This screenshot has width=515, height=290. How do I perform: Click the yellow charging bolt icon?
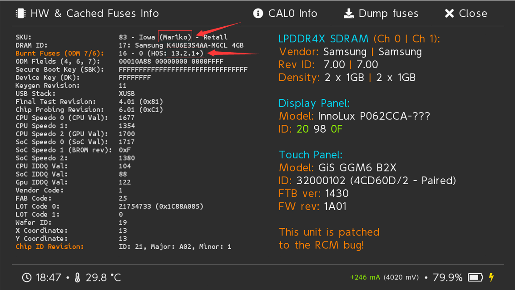coord(491,277)
